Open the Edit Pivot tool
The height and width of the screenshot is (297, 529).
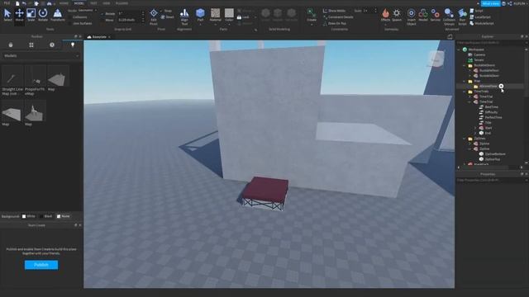click(154, 16)
